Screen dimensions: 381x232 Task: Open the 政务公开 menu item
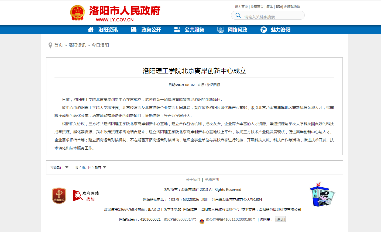click(151, 30)
